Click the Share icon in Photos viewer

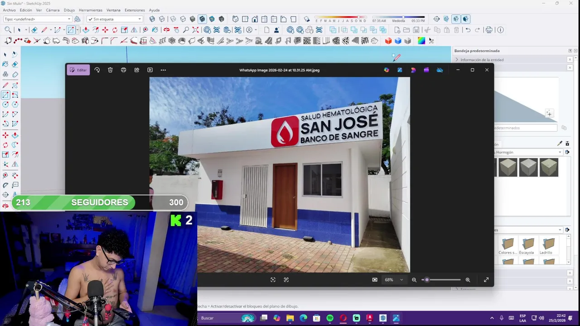[x=136, y=70]
